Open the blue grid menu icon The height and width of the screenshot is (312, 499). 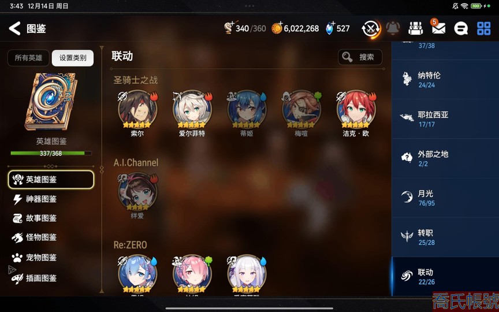click(484, 29)
